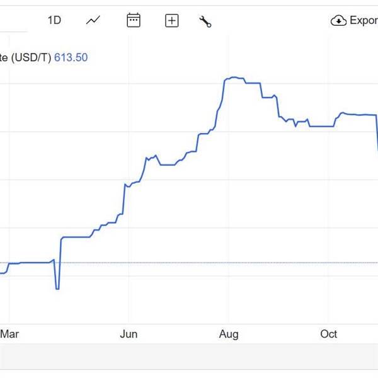Click the chart line's peak near August
Image resolution: width=378 pixels, height=378 pixels.
coord(233,77)
